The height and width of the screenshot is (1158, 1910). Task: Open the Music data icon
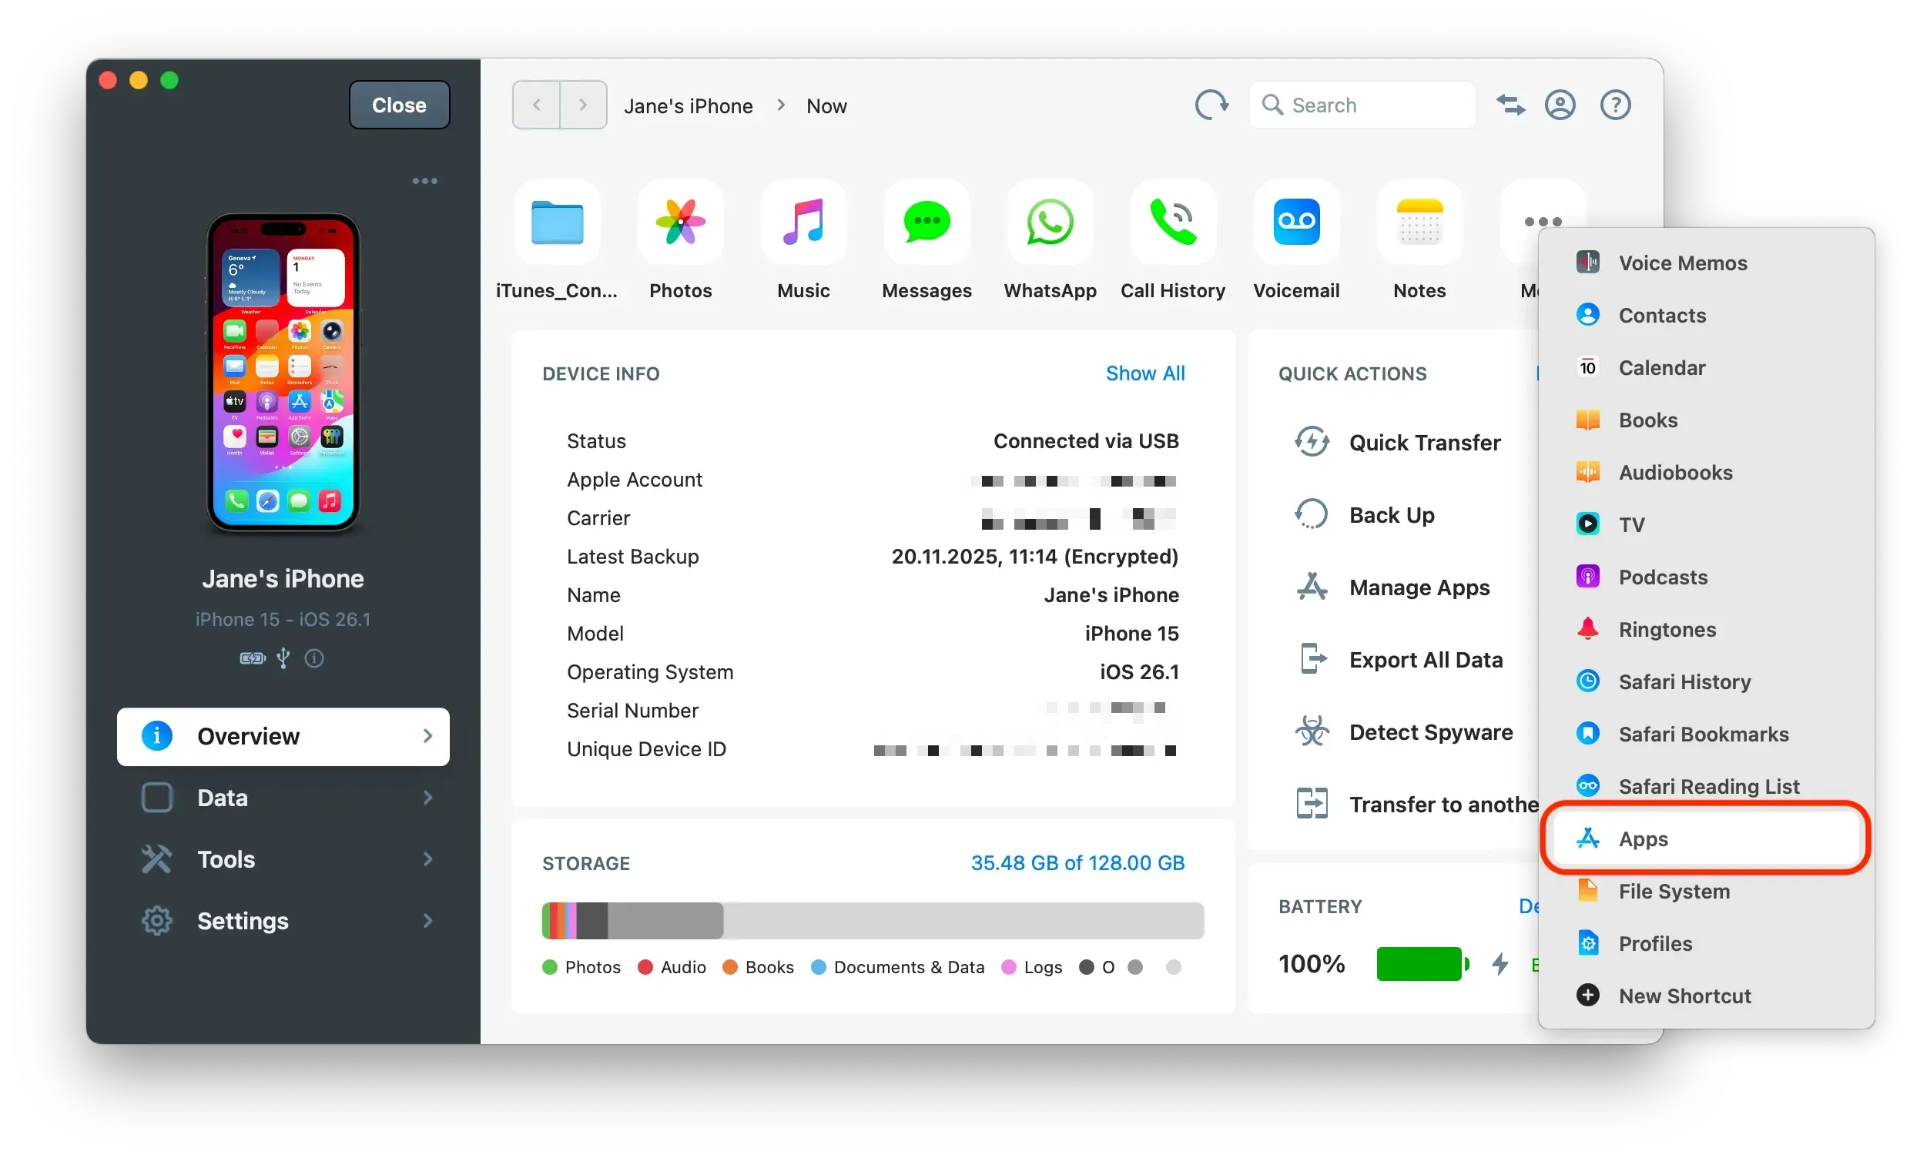(803, 223)
